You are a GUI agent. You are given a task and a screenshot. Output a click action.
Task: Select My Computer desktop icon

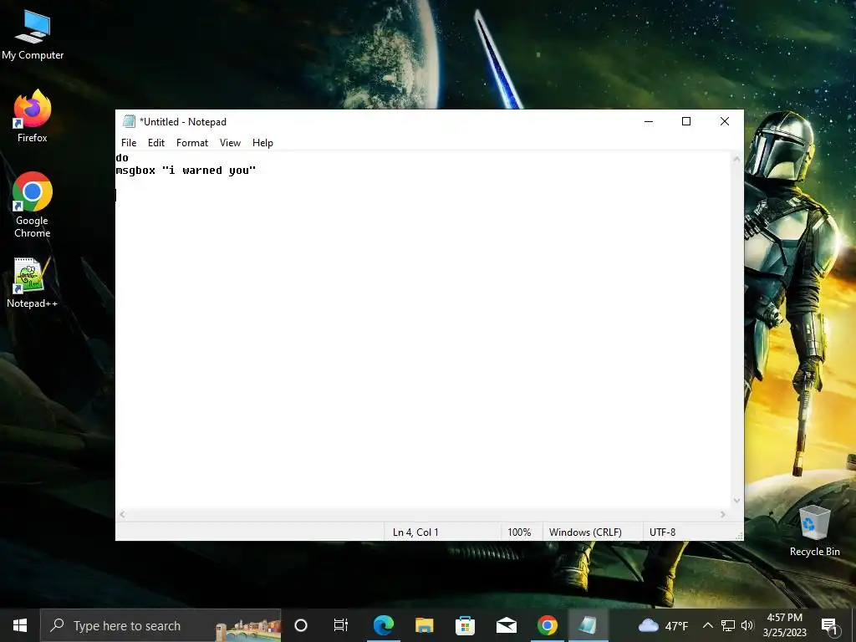33,35
